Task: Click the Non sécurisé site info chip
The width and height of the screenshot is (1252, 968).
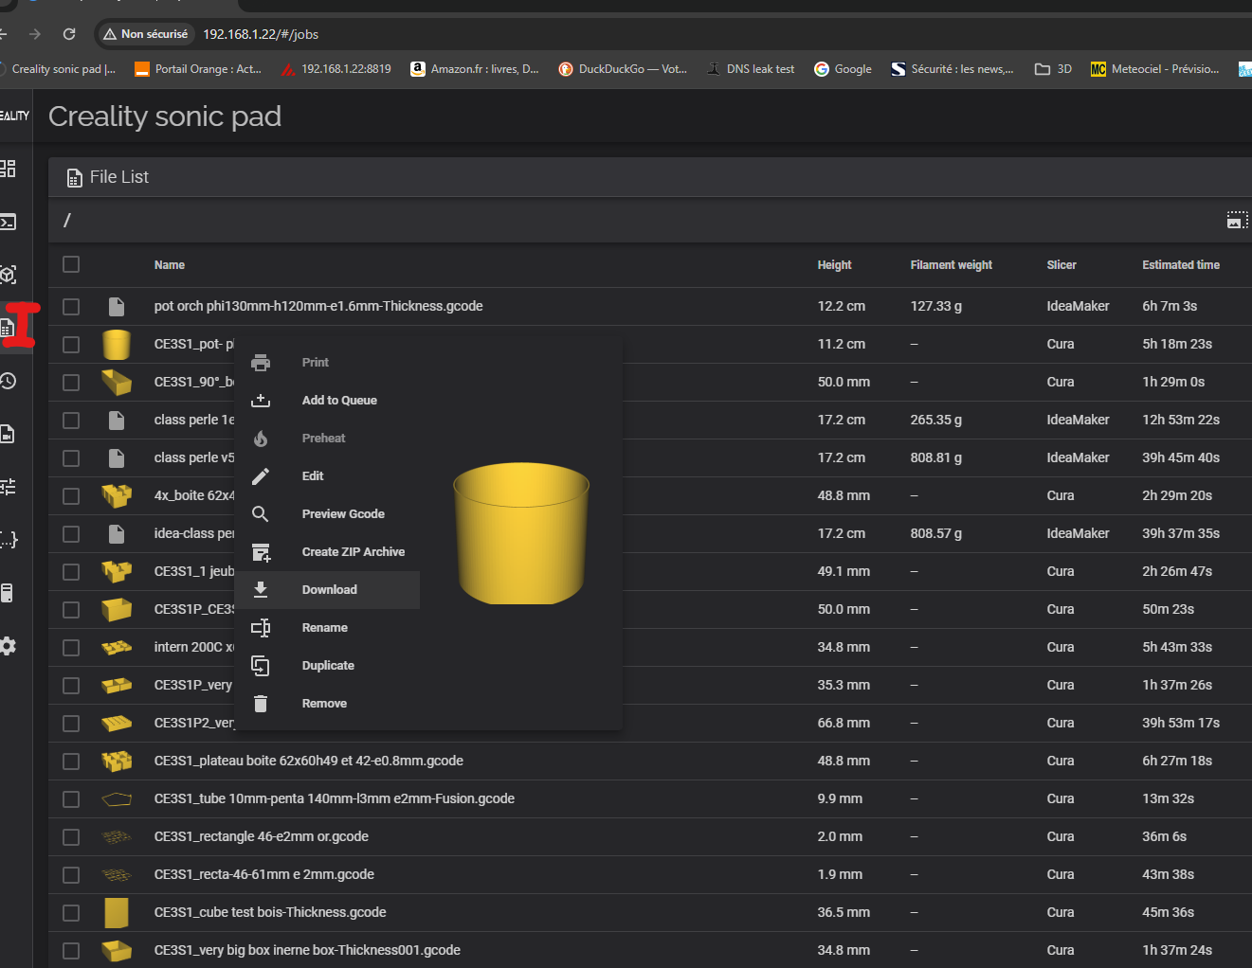Action: pos(146,34)
